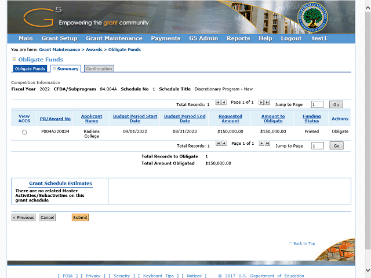Open the Grant Setup menu
The height and width of the screenshot is (278, 371).
click(x=59, y=38)
